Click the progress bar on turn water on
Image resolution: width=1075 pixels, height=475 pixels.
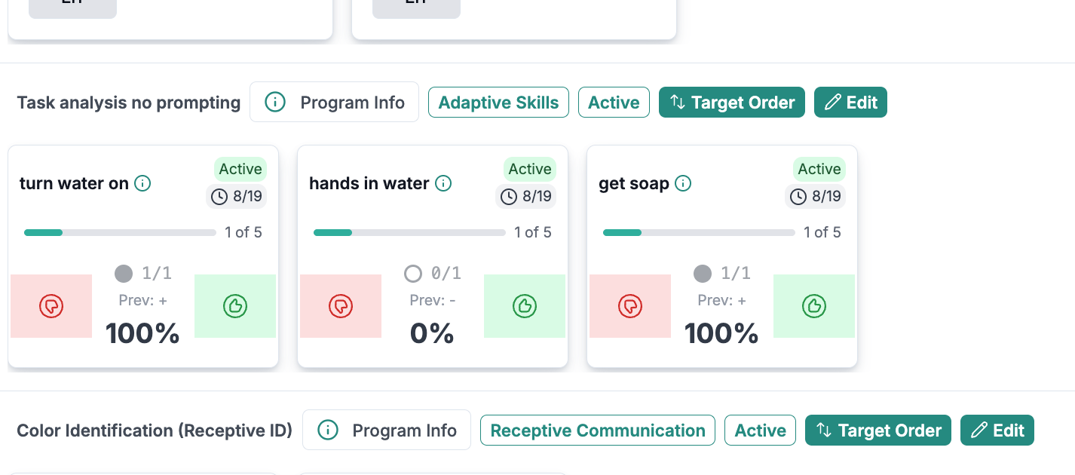120,232
